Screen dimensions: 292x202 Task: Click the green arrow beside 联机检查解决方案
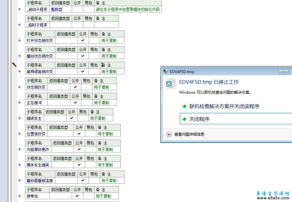pyautogui.click(x=184, y=106)
